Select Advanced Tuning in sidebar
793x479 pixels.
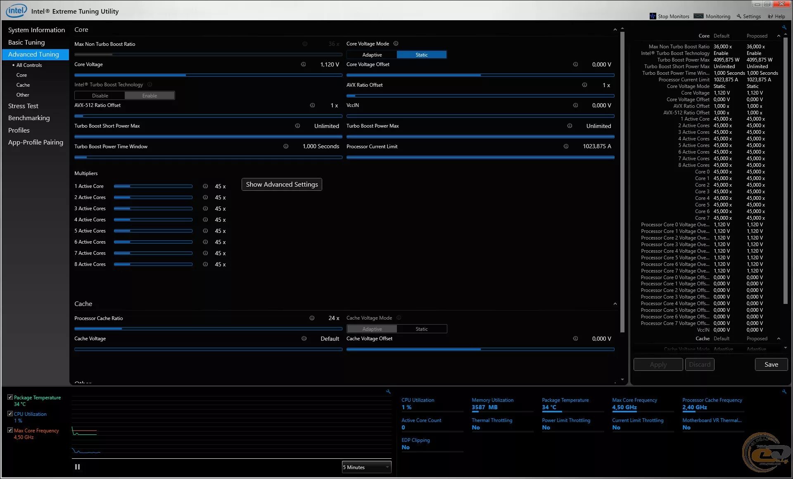(x=36, y=55)
